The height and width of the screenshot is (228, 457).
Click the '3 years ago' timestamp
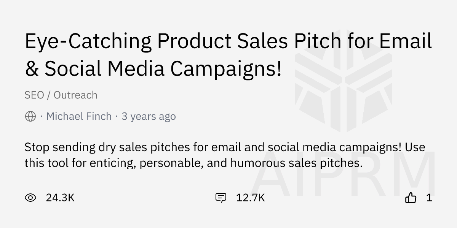(149, 116)
